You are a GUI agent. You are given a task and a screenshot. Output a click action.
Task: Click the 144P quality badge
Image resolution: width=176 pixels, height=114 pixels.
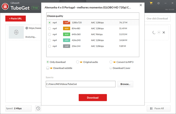67,46
